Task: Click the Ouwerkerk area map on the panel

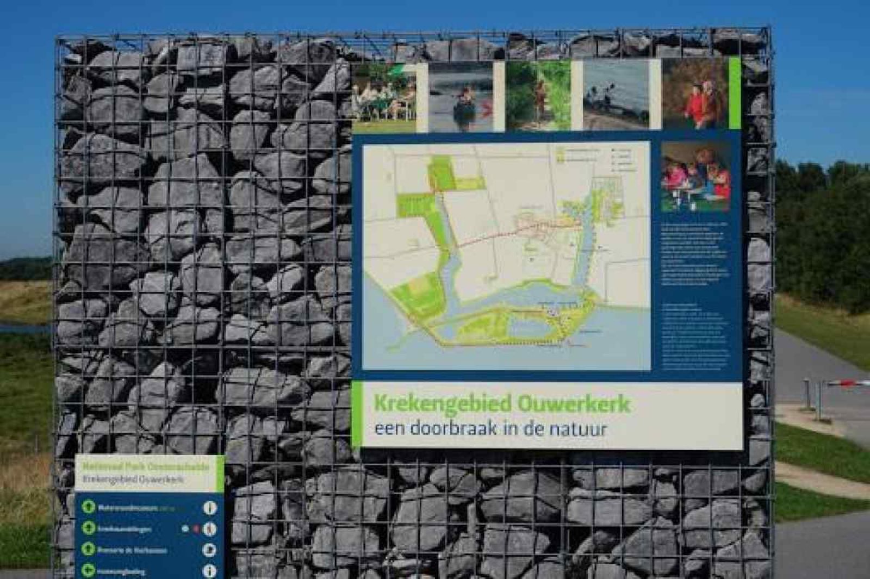Action: (x=506, y=256)
